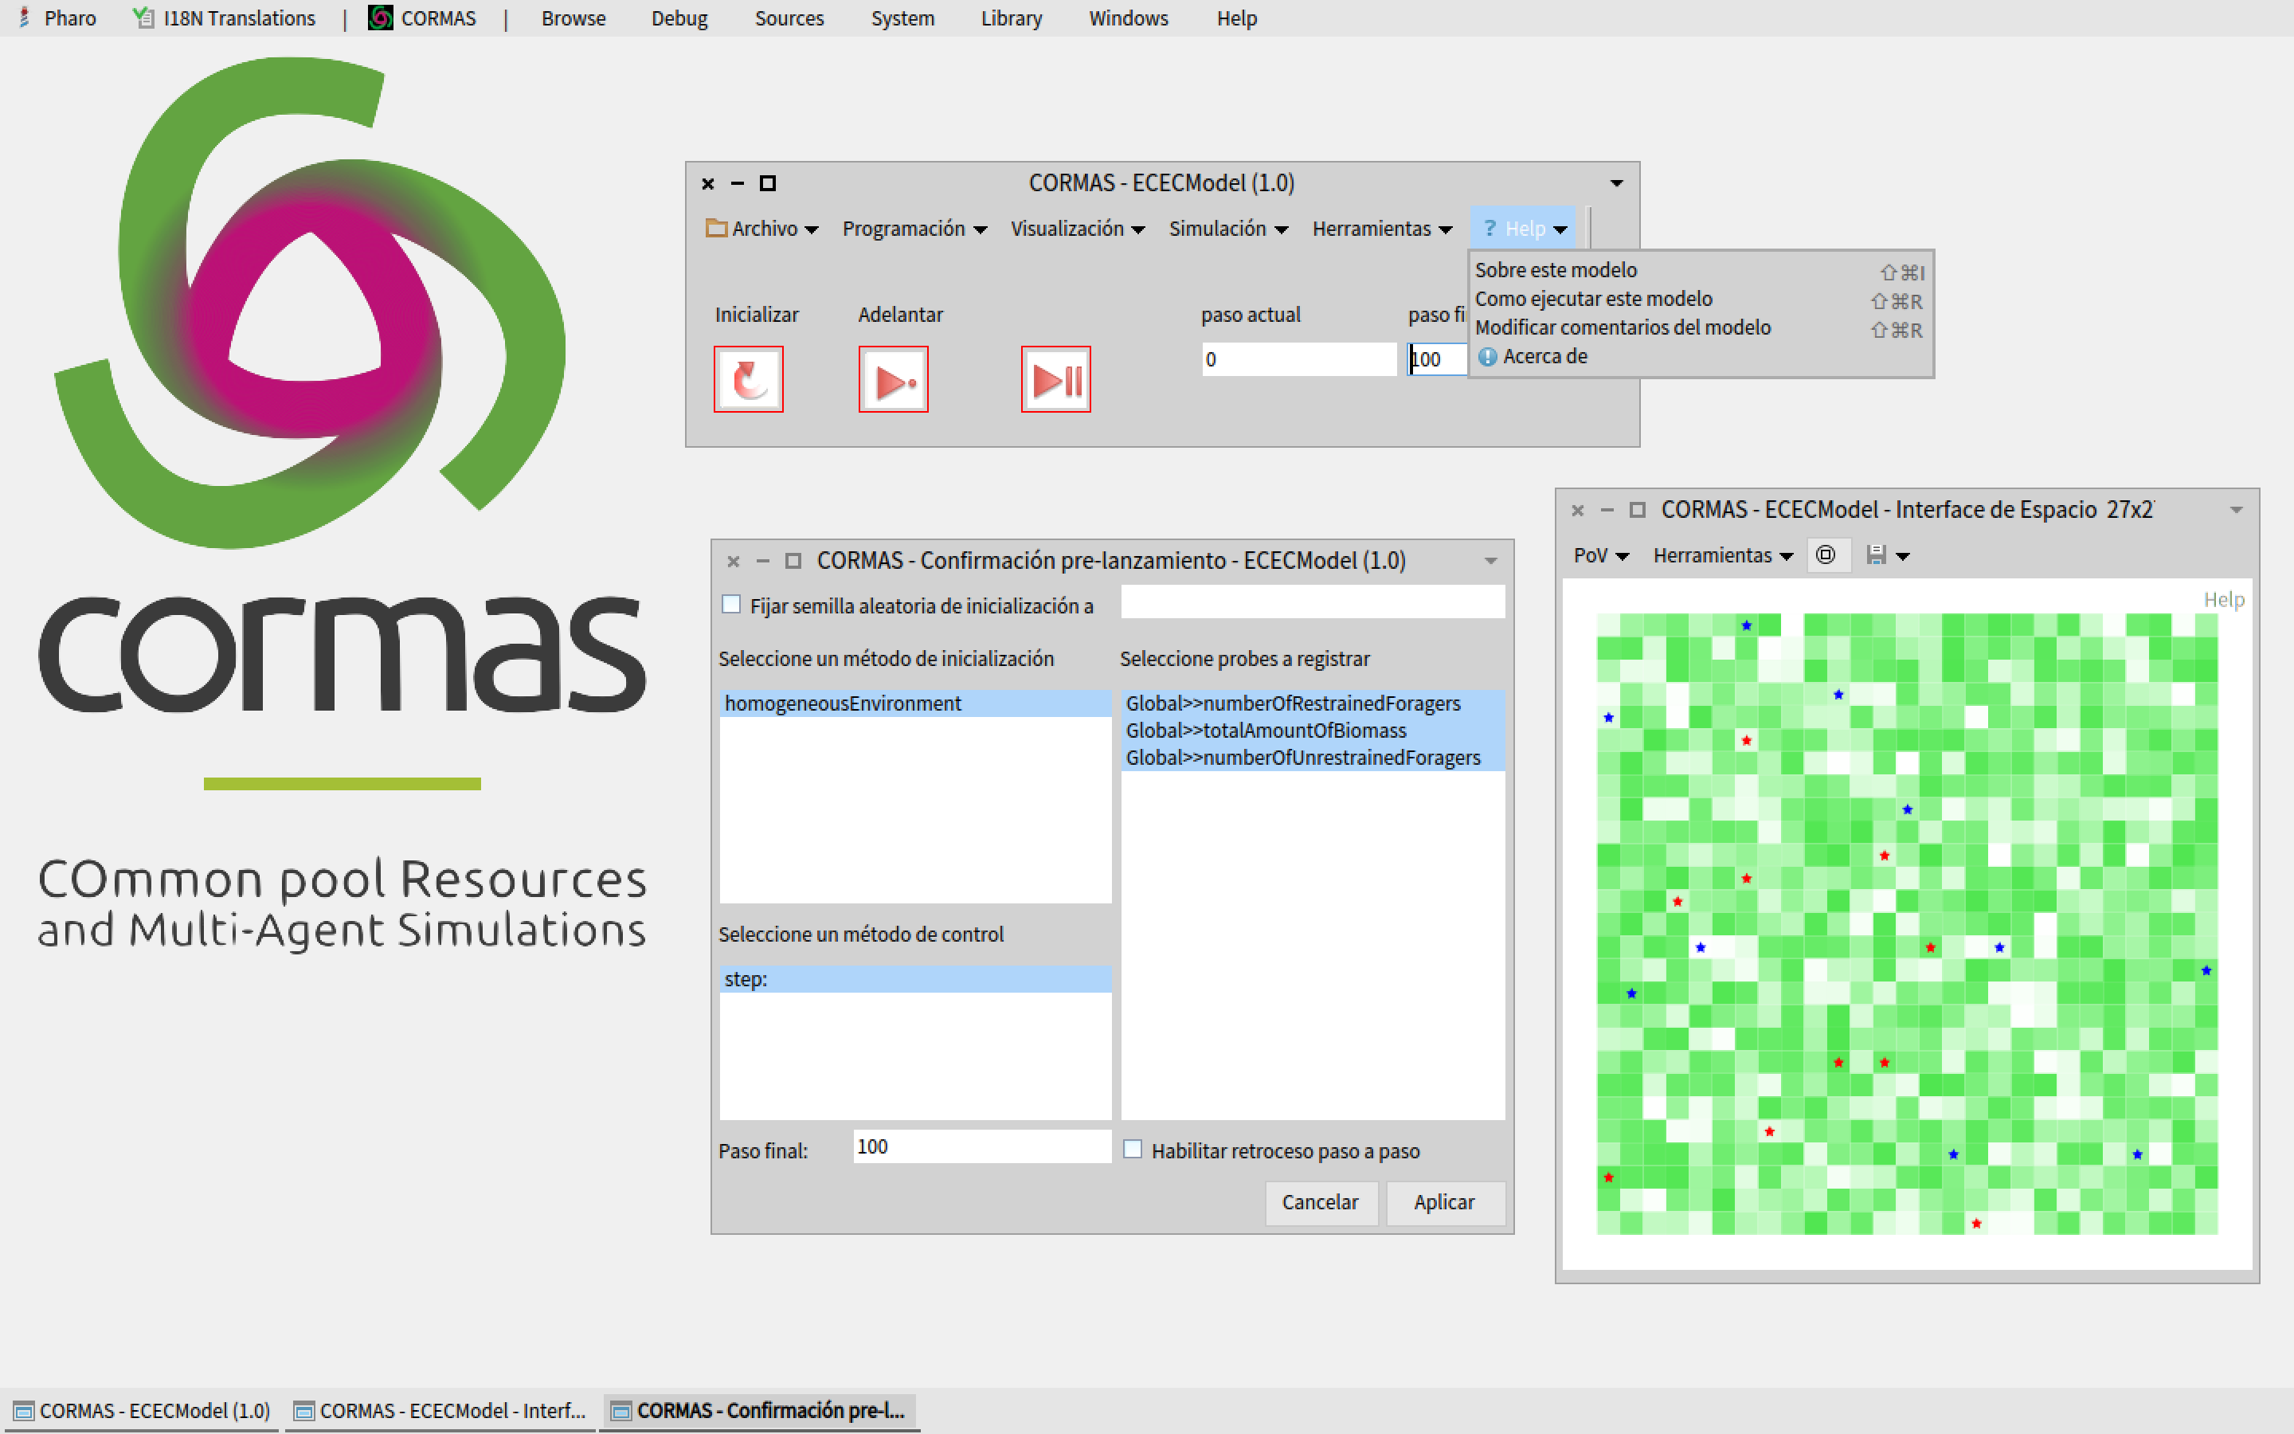
Task: Click the question mark Help icon
Action: (1490, 229)
